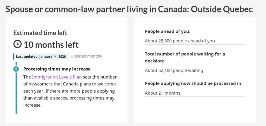This screenshot has width=266, height=126.
Task: Select the People ahead of you label
Action: coord(168,31)
